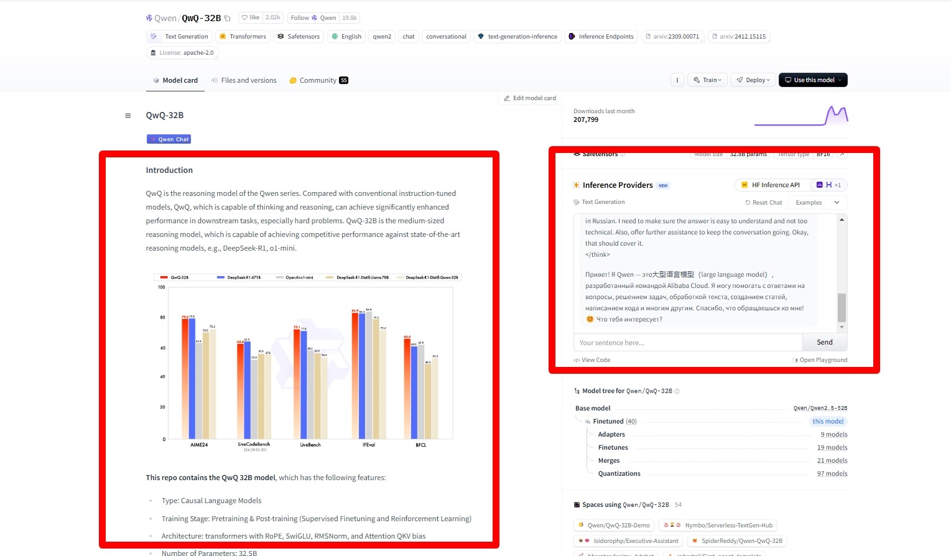This screenshot has width=951, height=556.
Task: Open the Inference Endpoints tag
Action: [x=601, y=36]
